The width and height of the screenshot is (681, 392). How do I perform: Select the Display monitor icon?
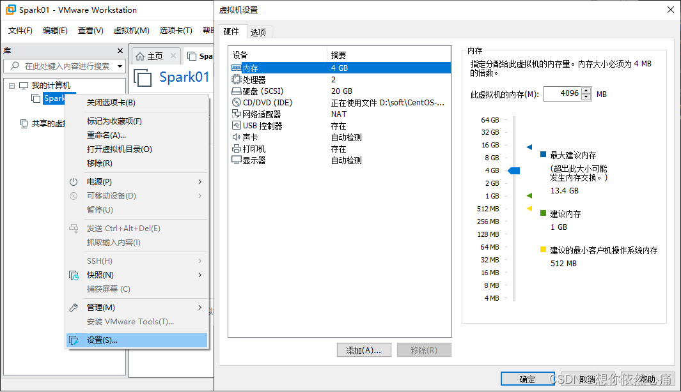tap(236, 160)
